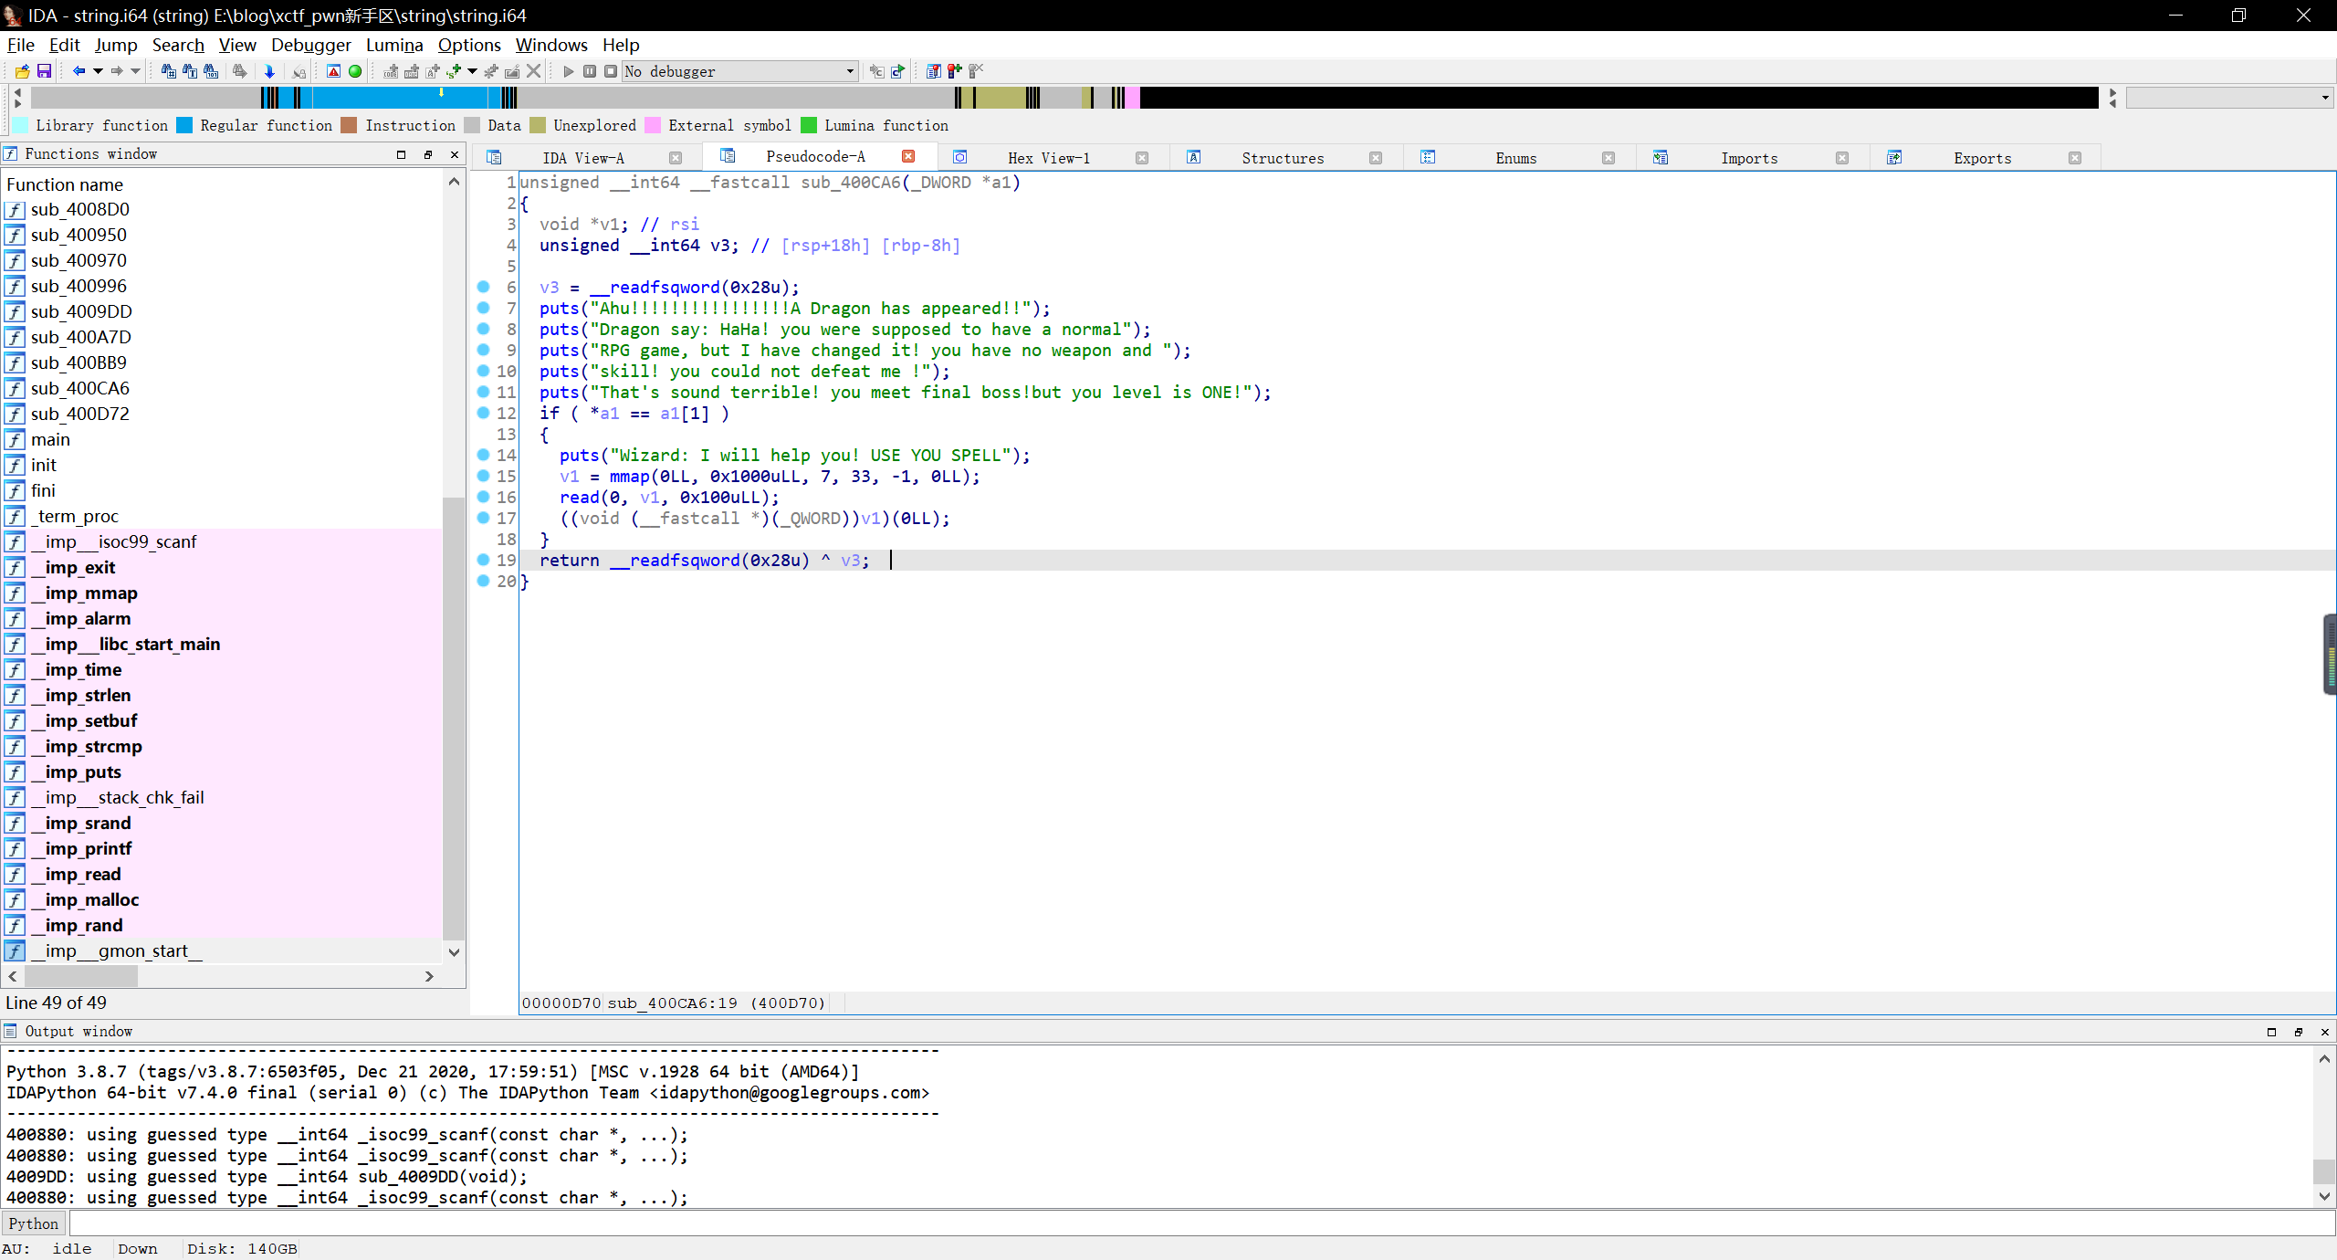
Task: Click the blue down-arrow jump icon
Action: pyautogui.click(x=269, y=71)
